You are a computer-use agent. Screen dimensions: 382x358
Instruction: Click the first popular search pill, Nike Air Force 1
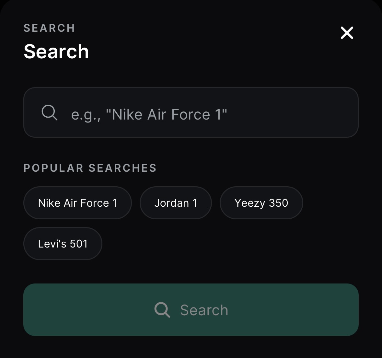(77, 203)
